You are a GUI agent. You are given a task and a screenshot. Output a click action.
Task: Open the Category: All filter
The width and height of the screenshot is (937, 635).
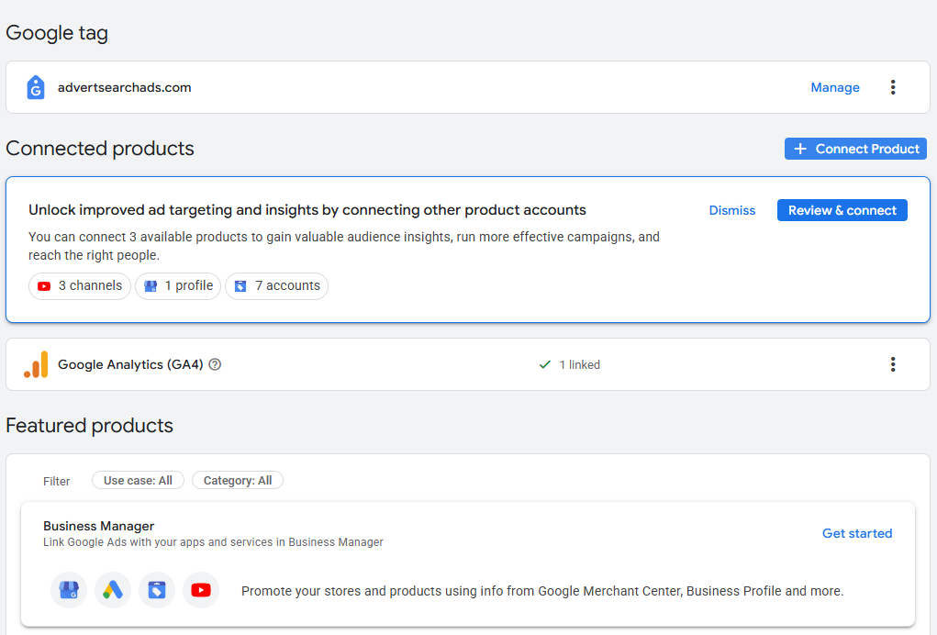point(238,480)
